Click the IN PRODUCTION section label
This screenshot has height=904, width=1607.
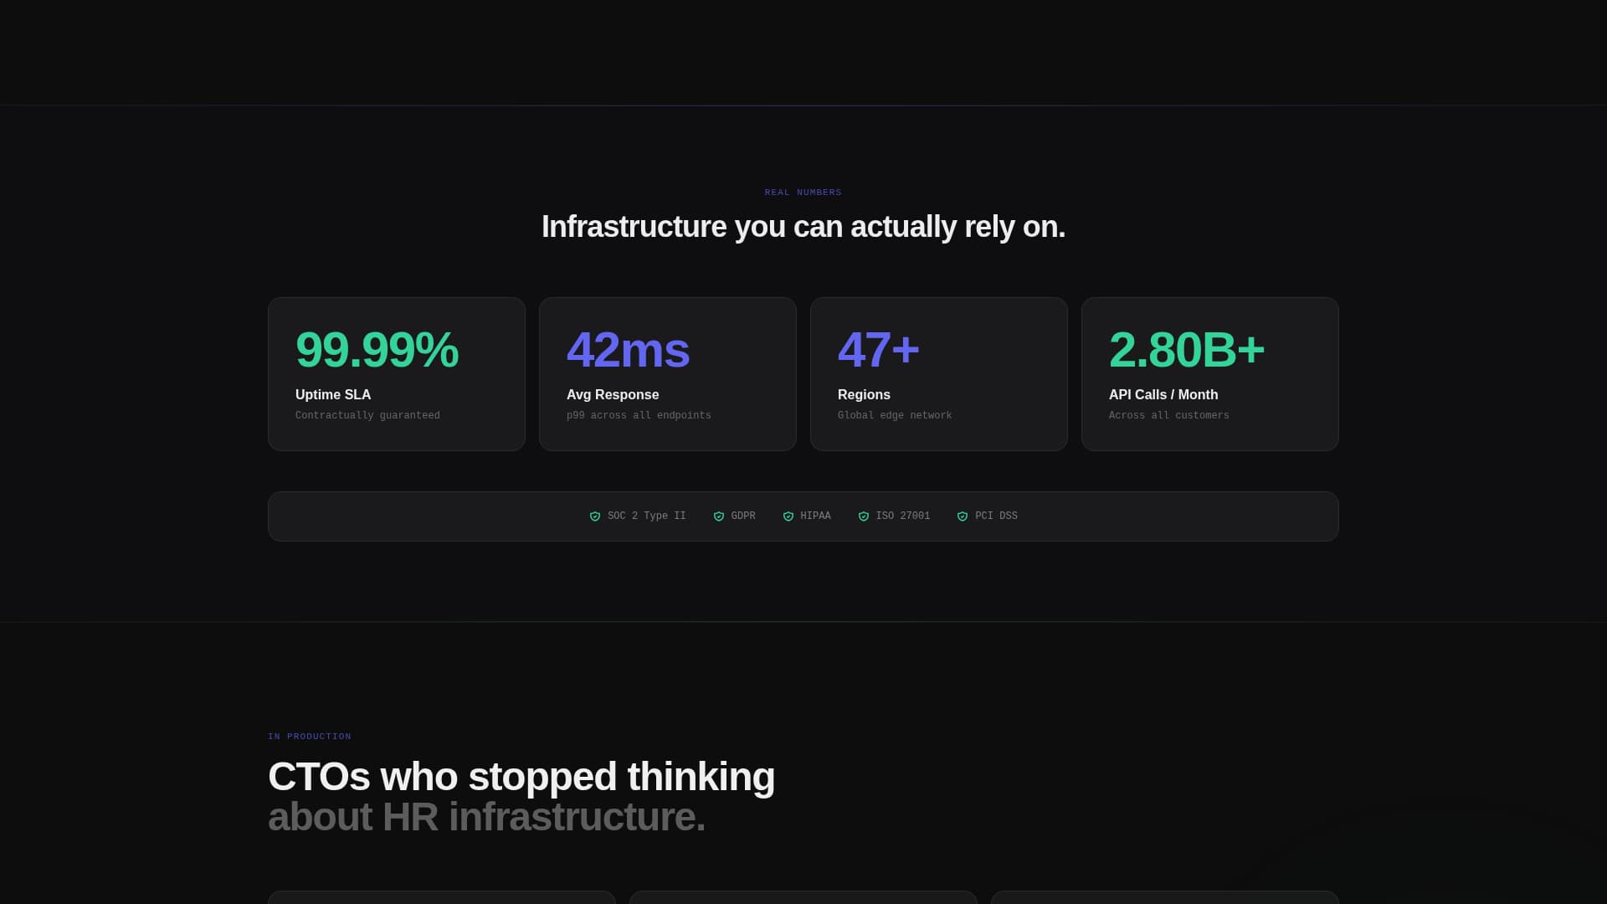pos(310,737)
